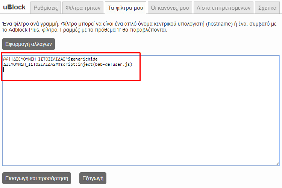
Task: Click the @@||ΔΙΕΥΘΥΝΣΗ_ΙΣΤΟΣΕΛΙΔΑΣ^$generichide filter line
Action: 50,59
